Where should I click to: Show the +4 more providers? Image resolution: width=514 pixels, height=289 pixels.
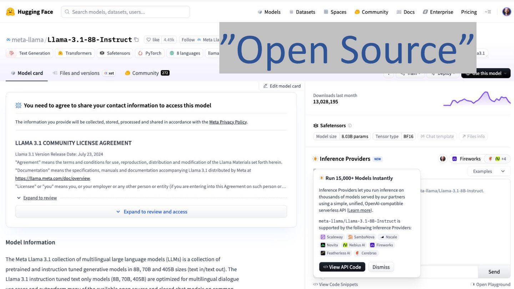[x=497, y=159]
